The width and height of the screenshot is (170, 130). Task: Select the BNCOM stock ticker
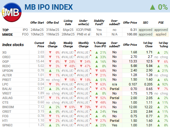pos(8,107)
